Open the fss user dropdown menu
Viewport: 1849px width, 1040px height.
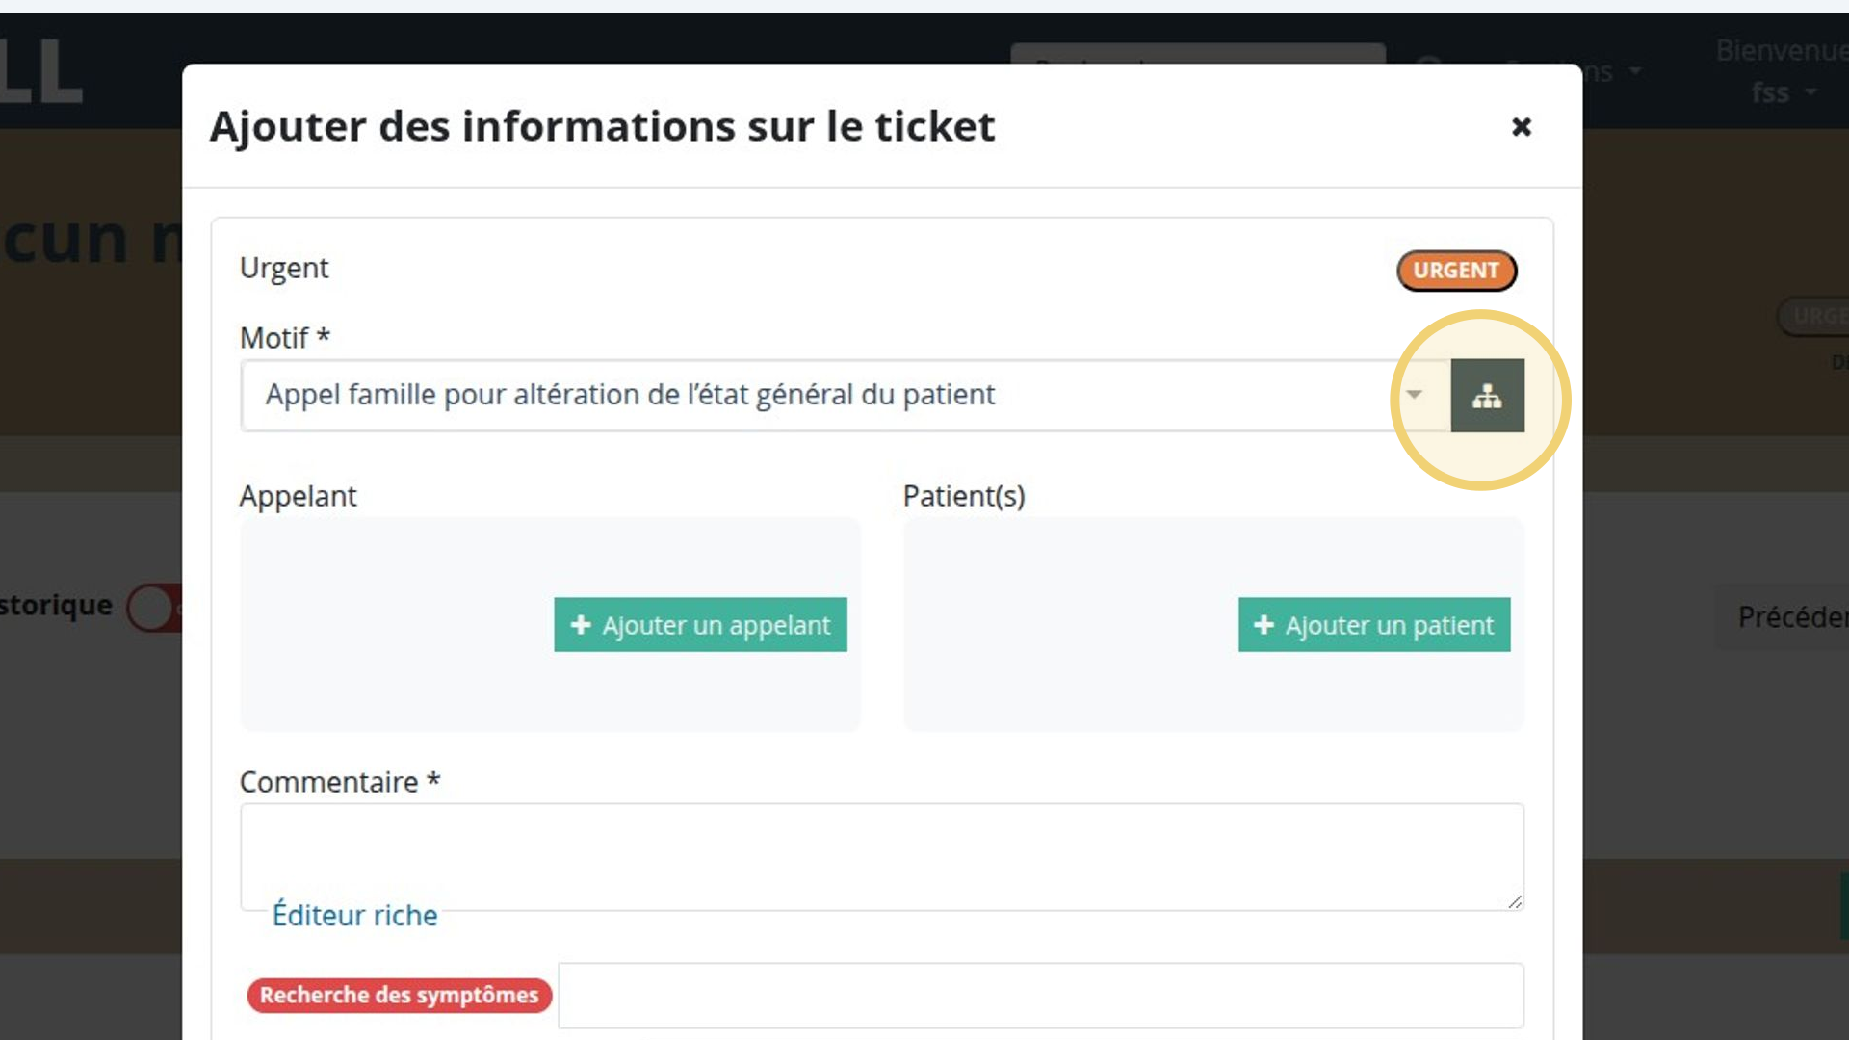click(1784, 92)
